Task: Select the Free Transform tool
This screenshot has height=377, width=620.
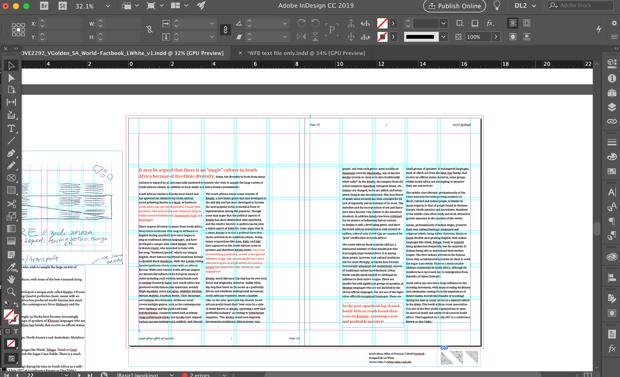Action: (11, 216)
